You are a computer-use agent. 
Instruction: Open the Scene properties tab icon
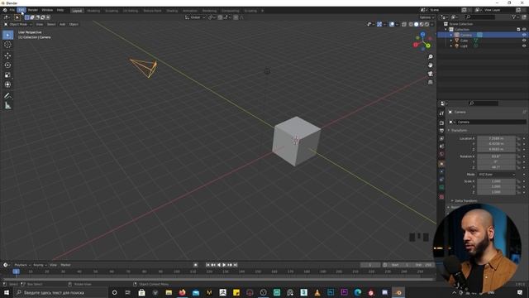coord(441,147)
